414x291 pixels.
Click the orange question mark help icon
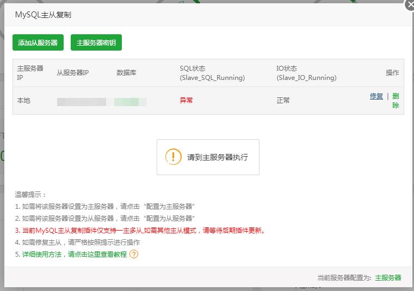(x=134, y=254)
